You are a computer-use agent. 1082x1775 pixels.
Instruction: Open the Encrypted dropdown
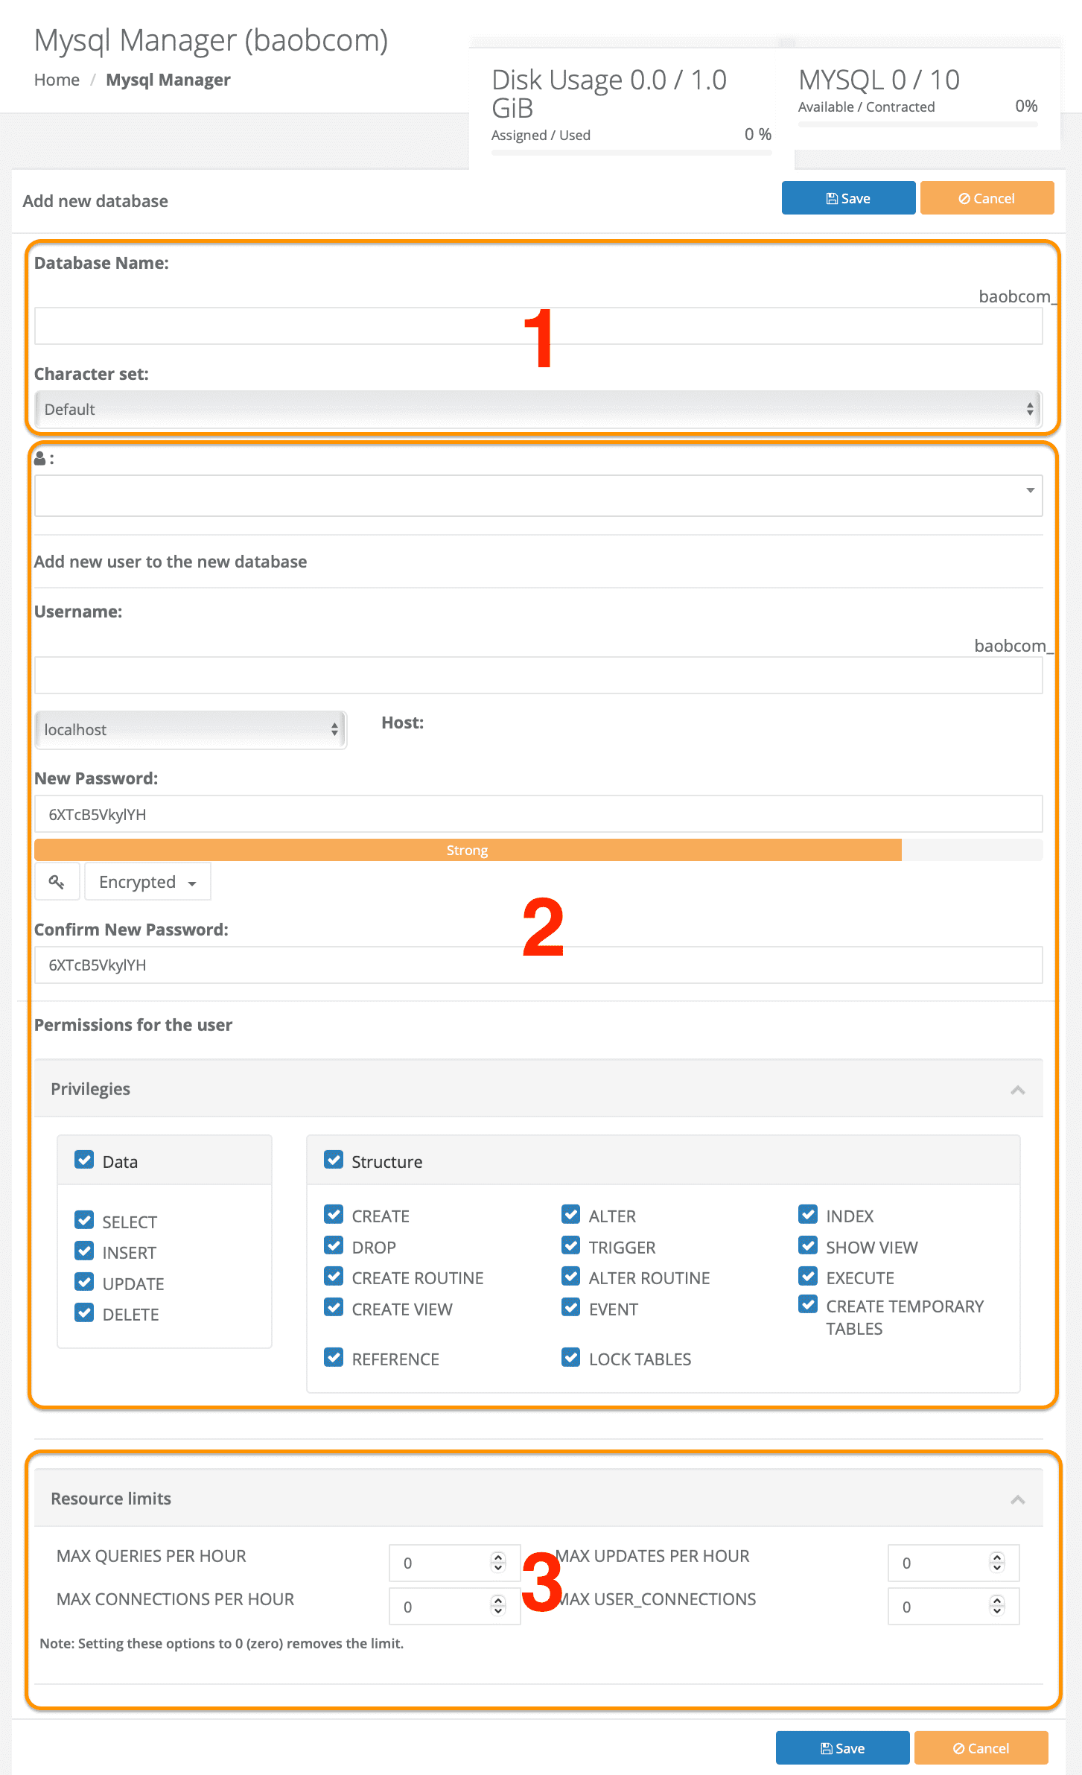(147, 882)
